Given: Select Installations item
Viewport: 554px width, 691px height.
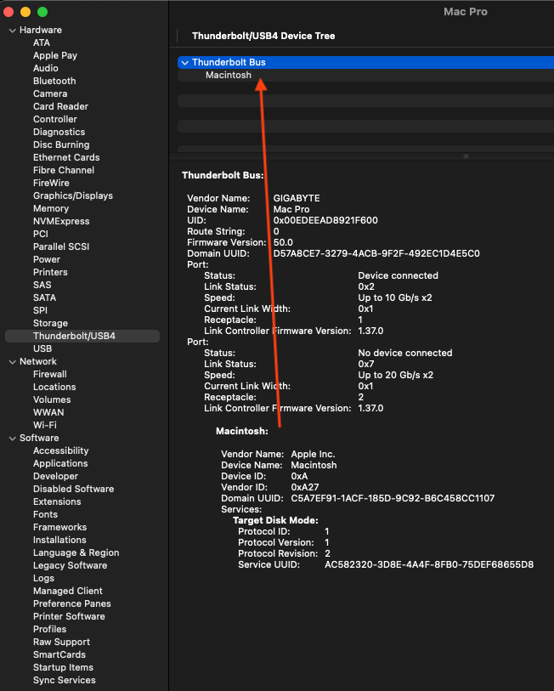Looking at the screenshot, I should (59, 541).
